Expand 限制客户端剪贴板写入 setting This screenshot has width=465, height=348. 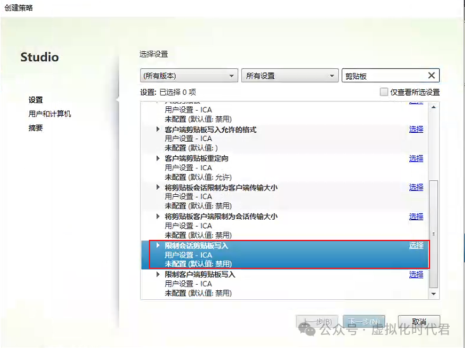point(158,274)
